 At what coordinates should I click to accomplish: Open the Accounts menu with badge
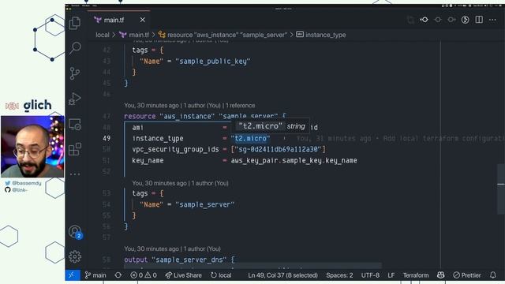point(76,231)
